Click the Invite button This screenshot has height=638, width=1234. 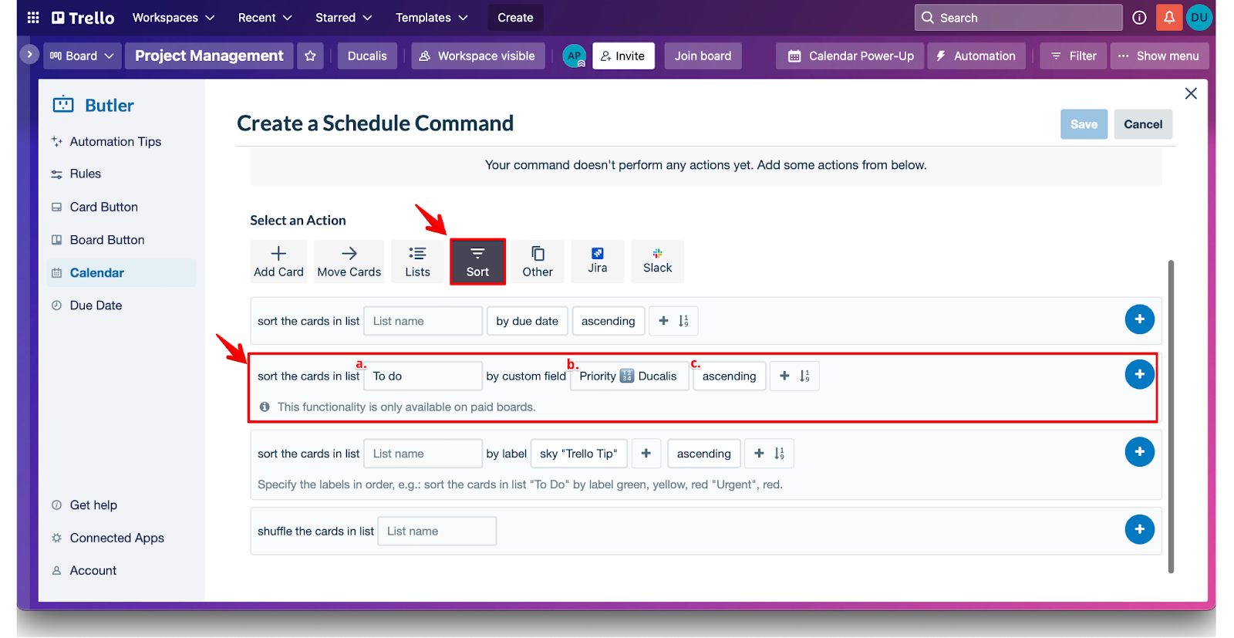click(x=623, y=56)
